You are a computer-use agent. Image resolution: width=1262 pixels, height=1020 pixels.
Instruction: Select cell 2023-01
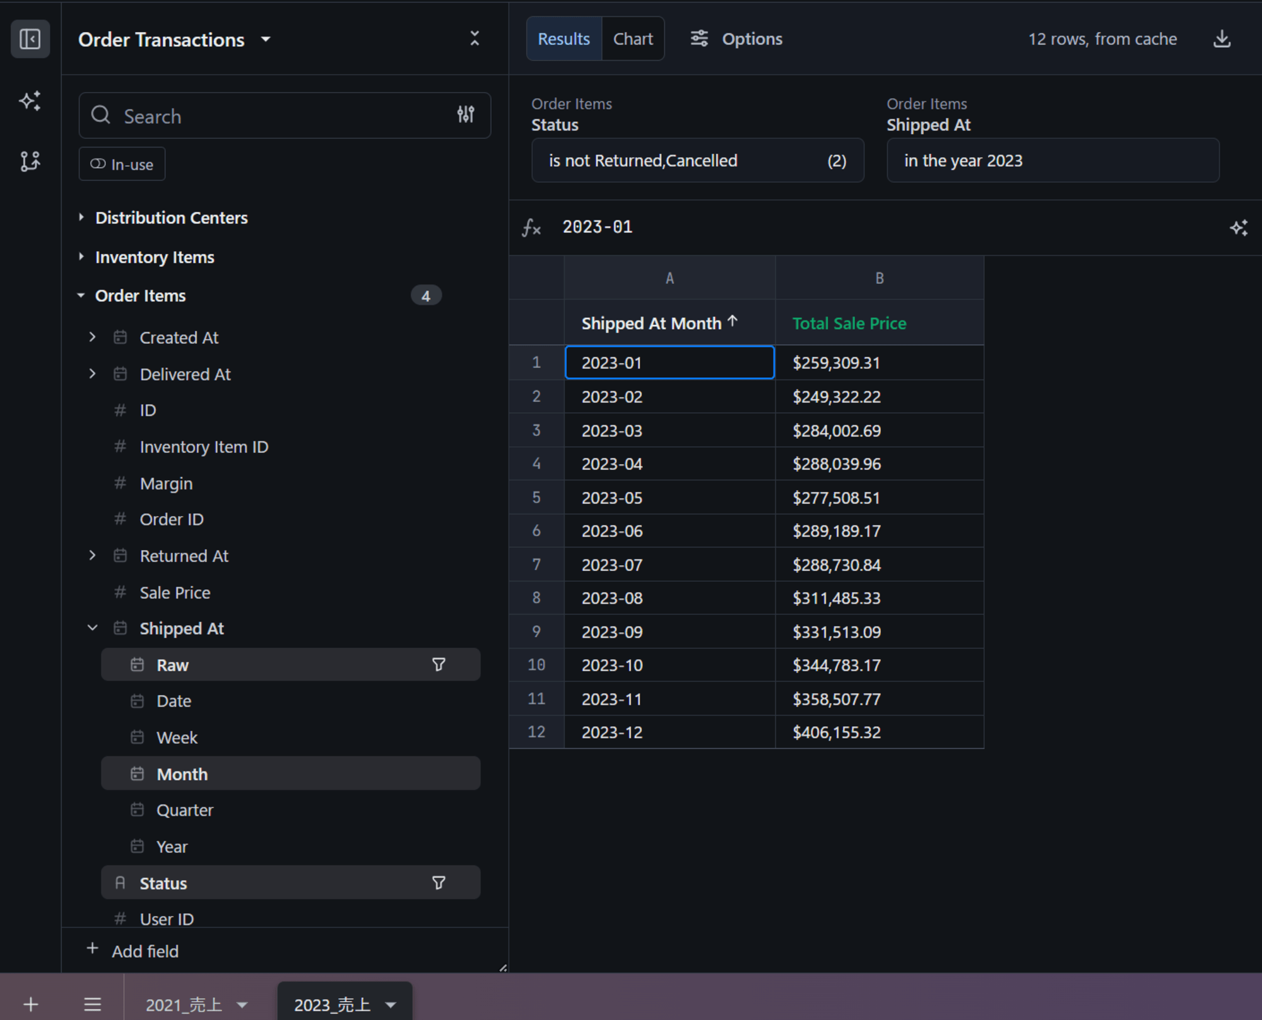[669, 362]
